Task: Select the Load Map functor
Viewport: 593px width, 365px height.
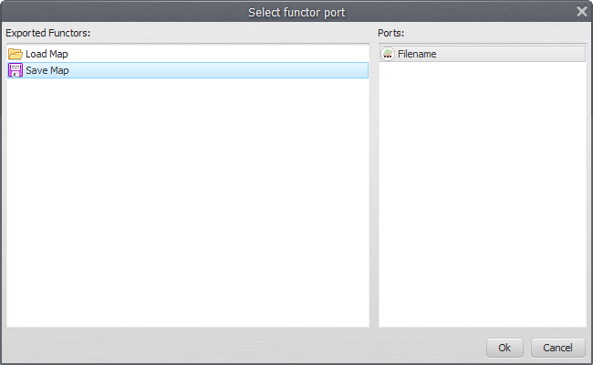Action: click(x=47, y=54)
